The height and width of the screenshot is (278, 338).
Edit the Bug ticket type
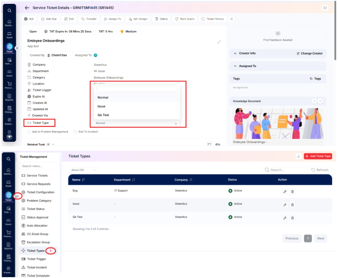pyautogui.click(x=285, y=192)
